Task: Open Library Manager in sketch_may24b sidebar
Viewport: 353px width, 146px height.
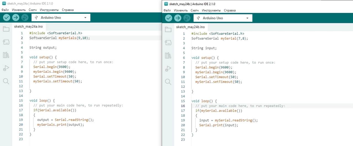Action: point(168,56)
